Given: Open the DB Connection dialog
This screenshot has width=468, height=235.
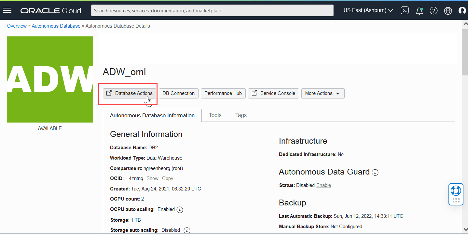Looking at the screenshot, I should point(178,93).
